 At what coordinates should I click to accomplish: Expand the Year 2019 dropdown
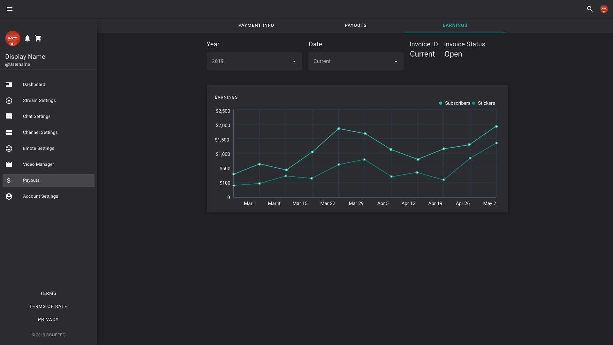click(x=254, y=61)
